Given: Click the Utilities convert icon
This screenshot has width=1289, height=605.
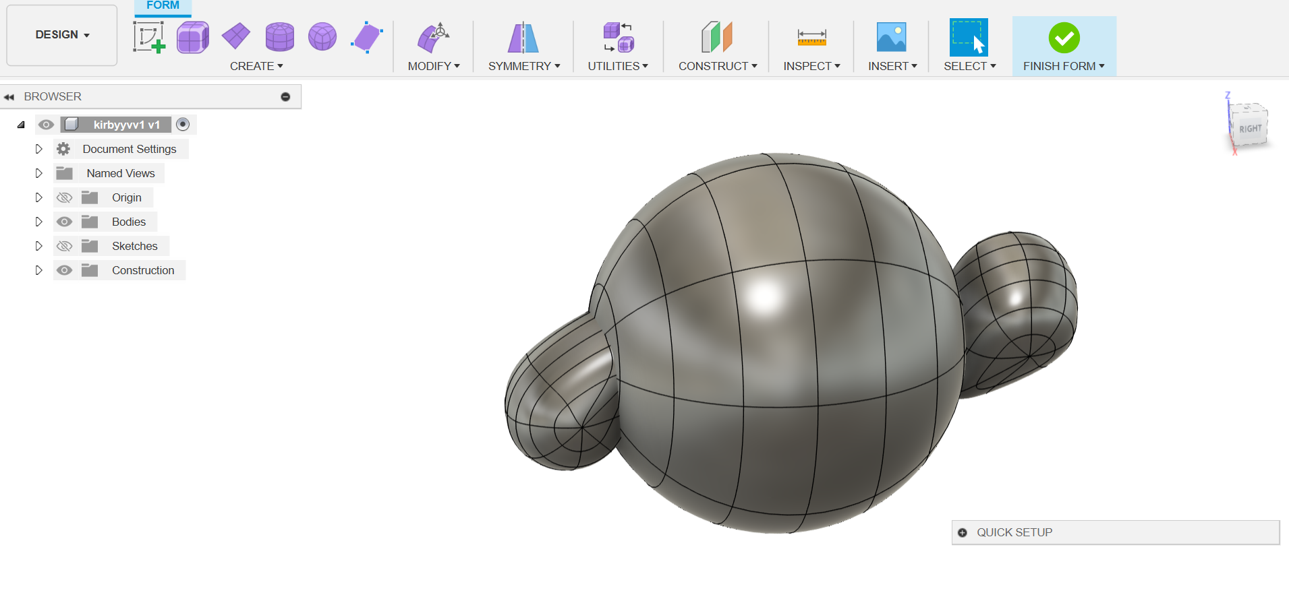Looking at the screenshot, I should [x=618, y=37].
